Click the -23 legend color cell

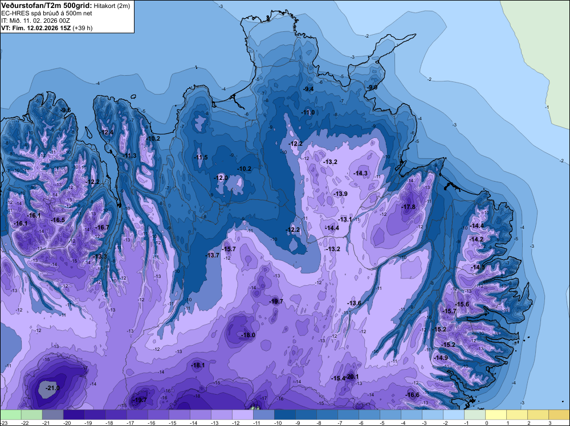10,415
